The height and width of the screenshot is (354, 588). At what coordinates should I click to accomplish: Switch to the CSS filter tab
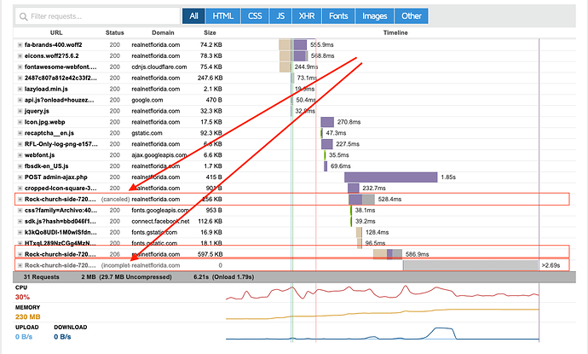pos(255,16)
